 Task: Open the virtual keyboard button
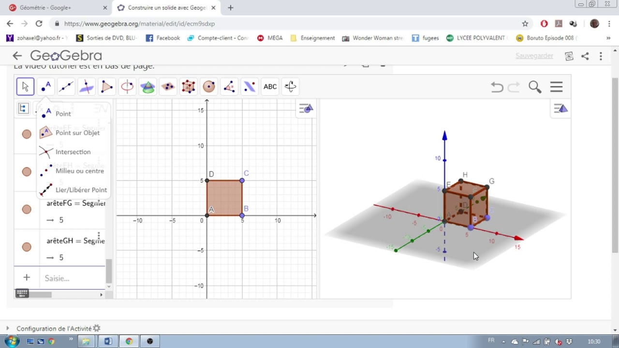point(22,293)
